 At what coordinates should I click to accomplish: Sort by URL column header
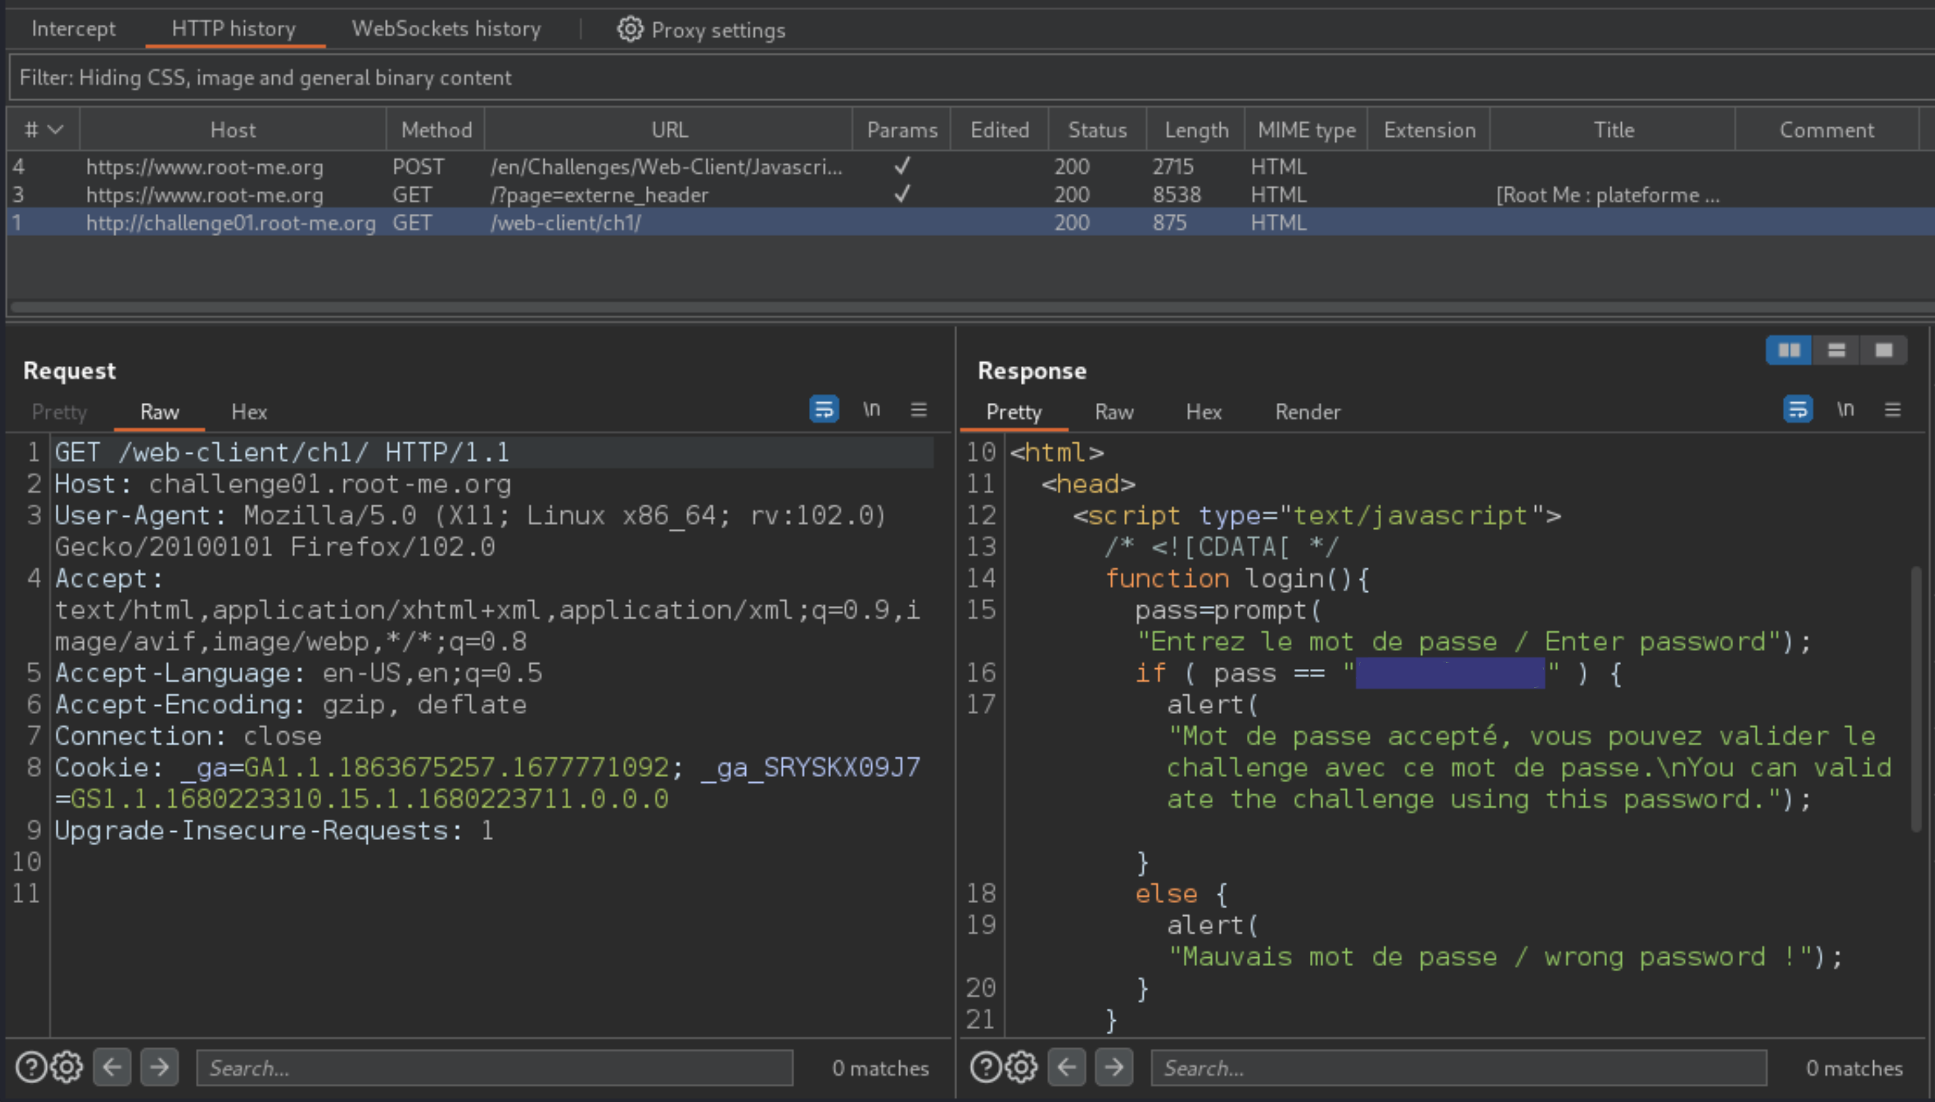click(669, 129)
